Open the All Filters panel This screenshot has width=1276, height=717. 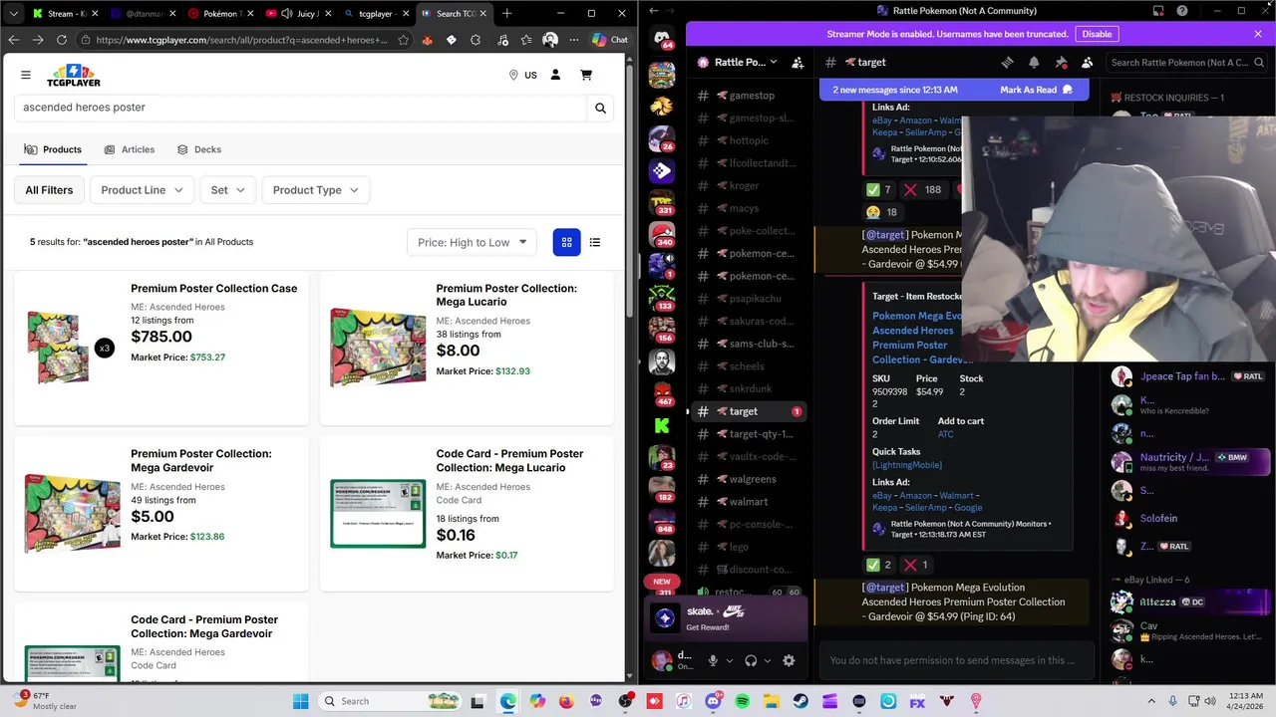49,190
